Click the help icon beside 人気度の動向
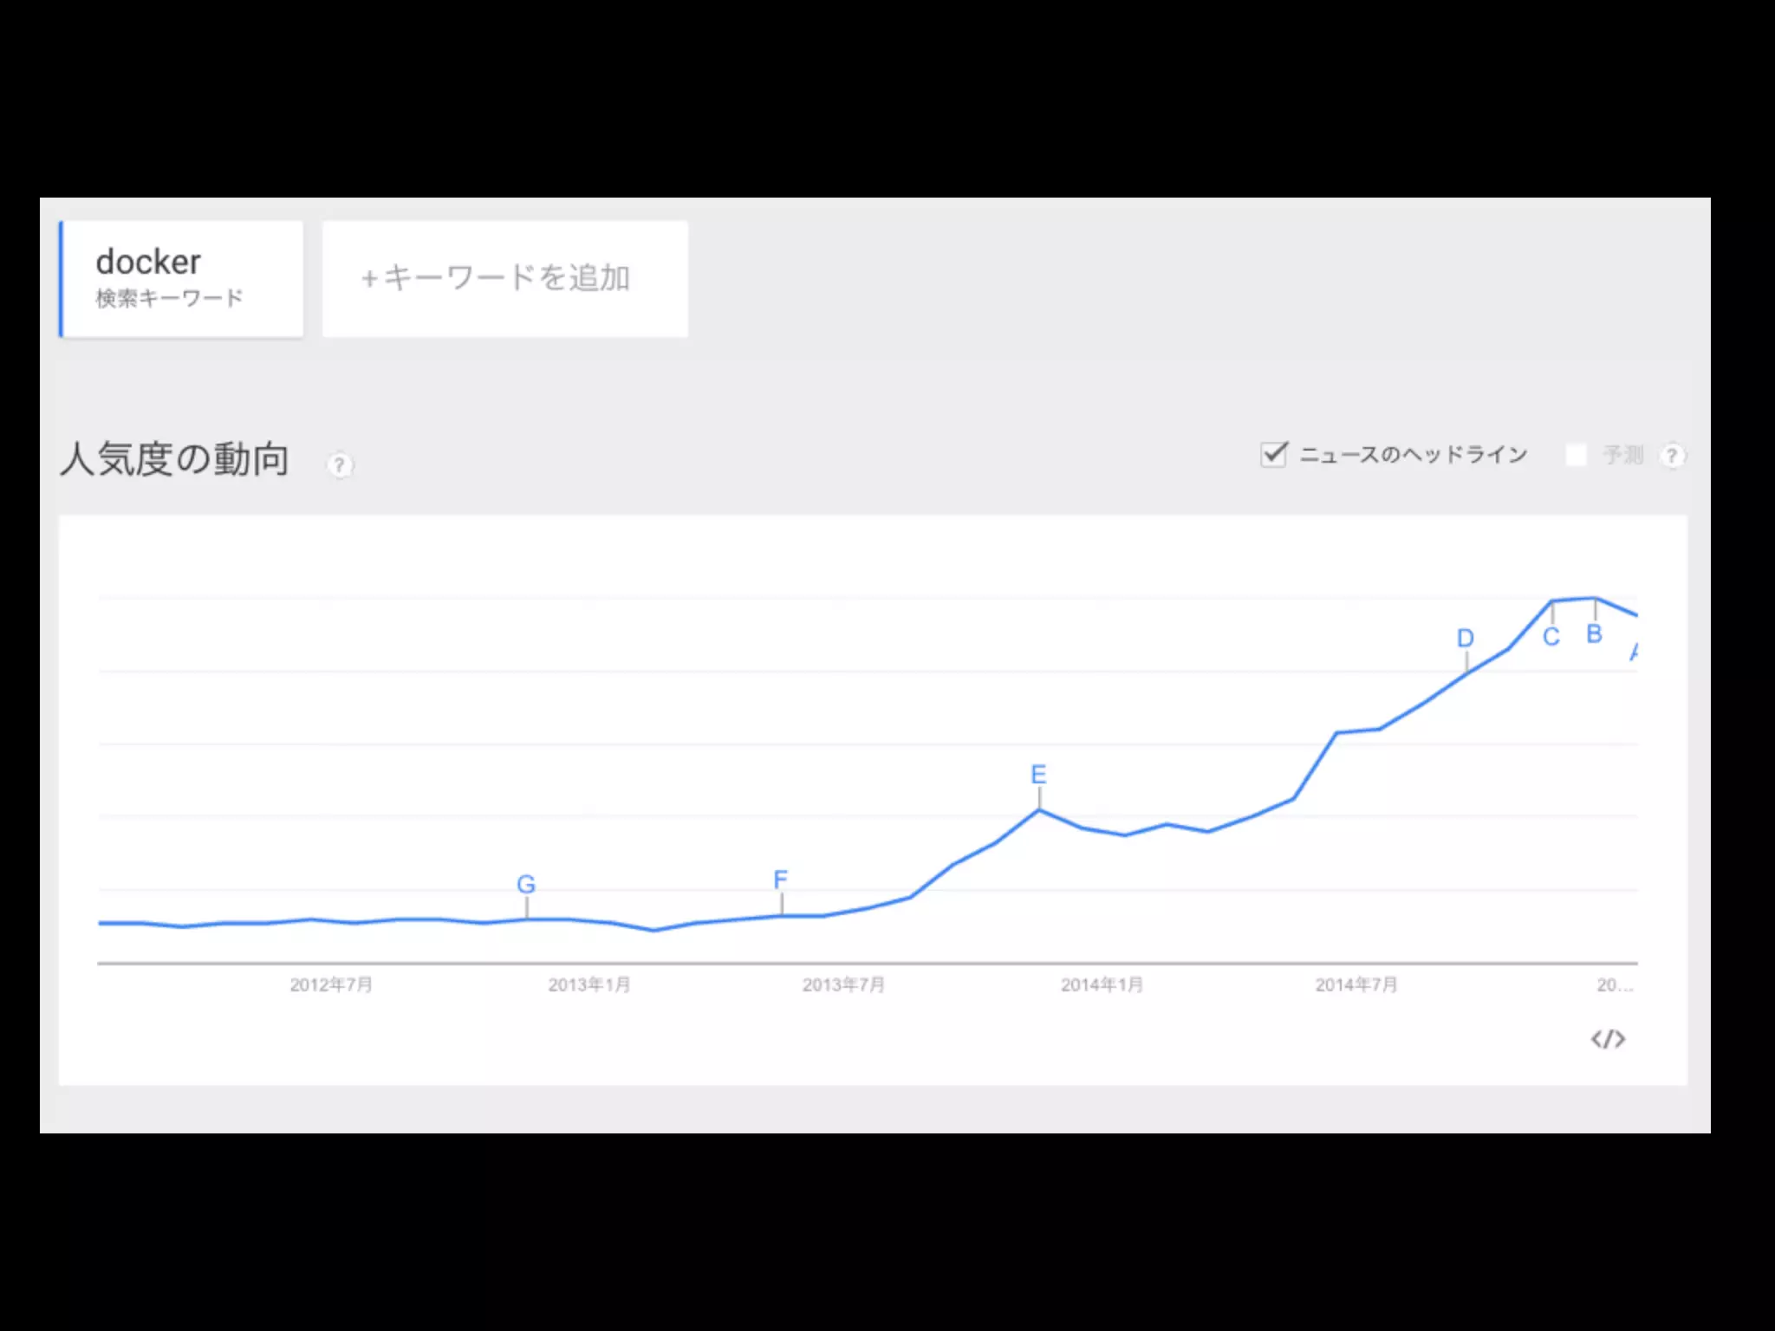This screenshot has width=1775, height=1331. tap(340, 465)
